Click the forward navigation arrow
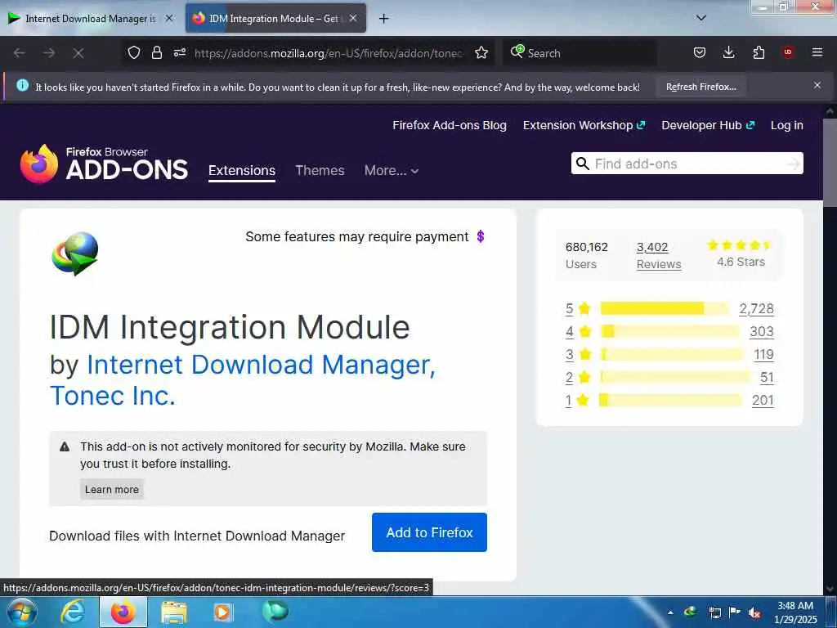 49,53
